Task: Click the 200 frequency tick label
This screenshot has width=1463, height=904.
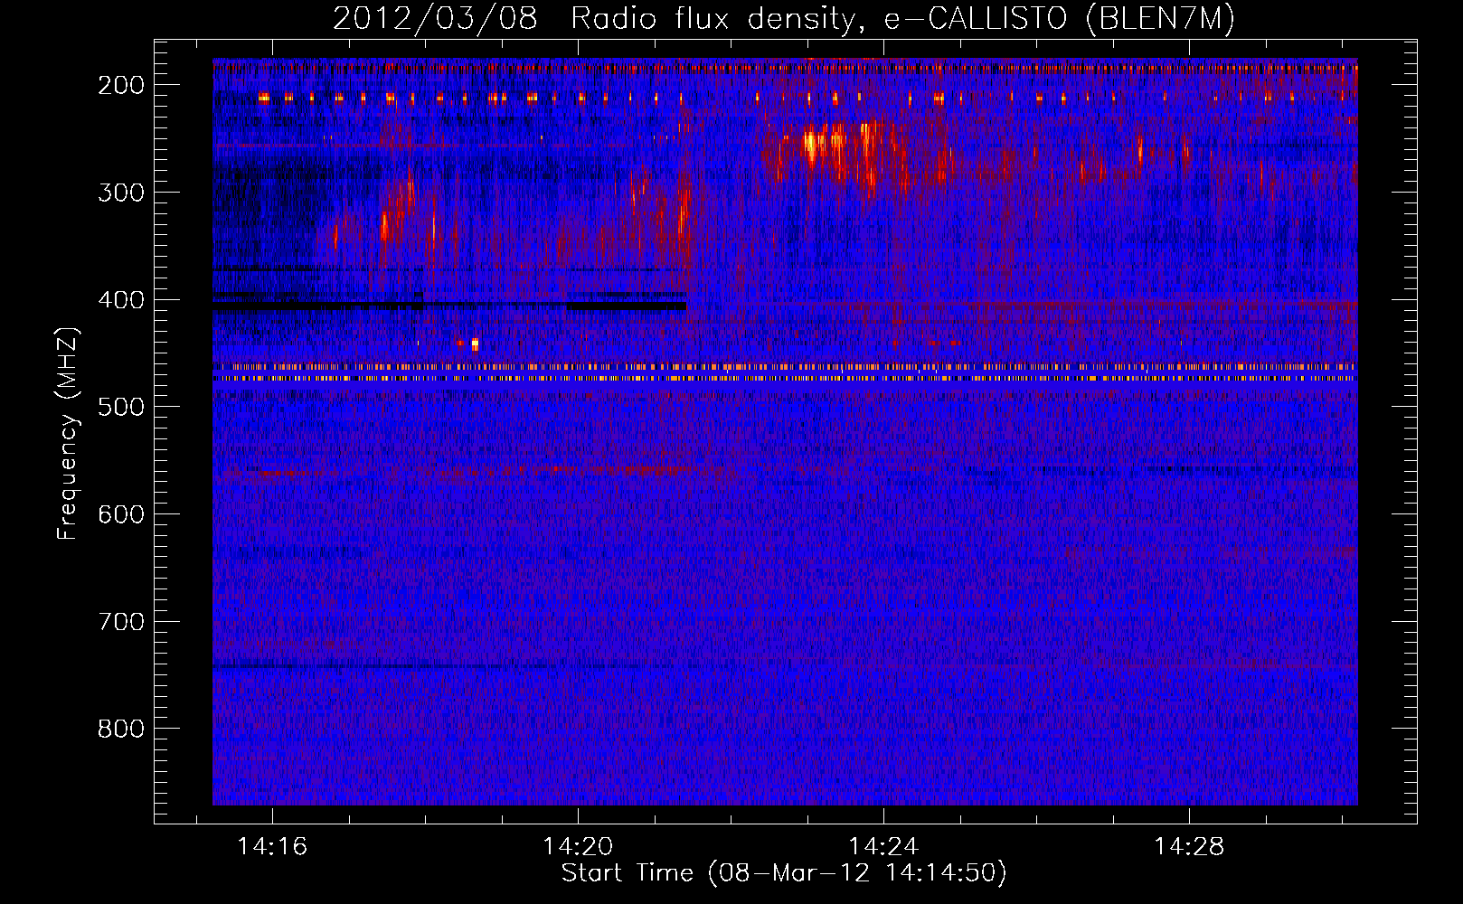Action: pyautogui.click(x=121, y=85)
